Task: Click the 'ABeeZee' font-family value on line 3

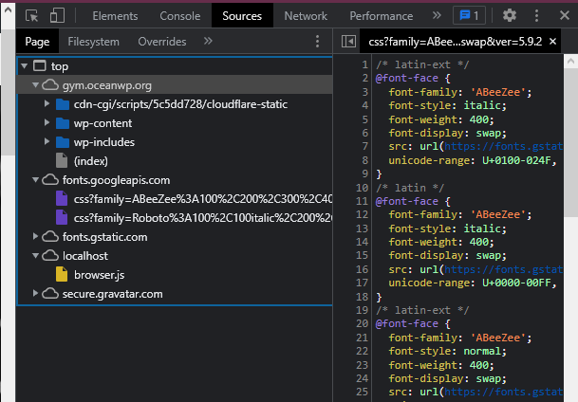Action: pos(498,92)
